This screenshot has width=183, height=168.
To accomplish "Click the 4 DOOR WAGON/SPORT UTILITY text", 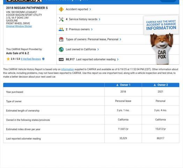I will [24, 15].
